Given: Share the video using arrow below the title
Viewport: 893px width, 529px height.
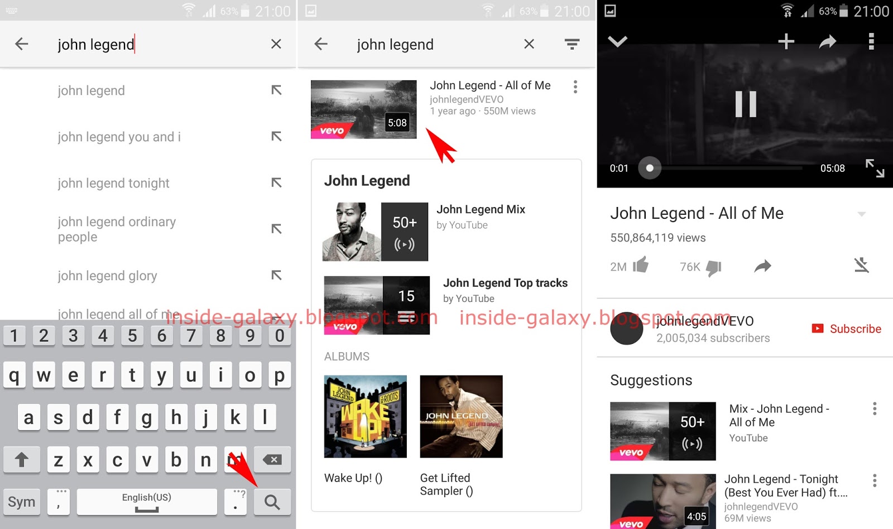Looking at the screenshot, I should (x=762, y=266).
